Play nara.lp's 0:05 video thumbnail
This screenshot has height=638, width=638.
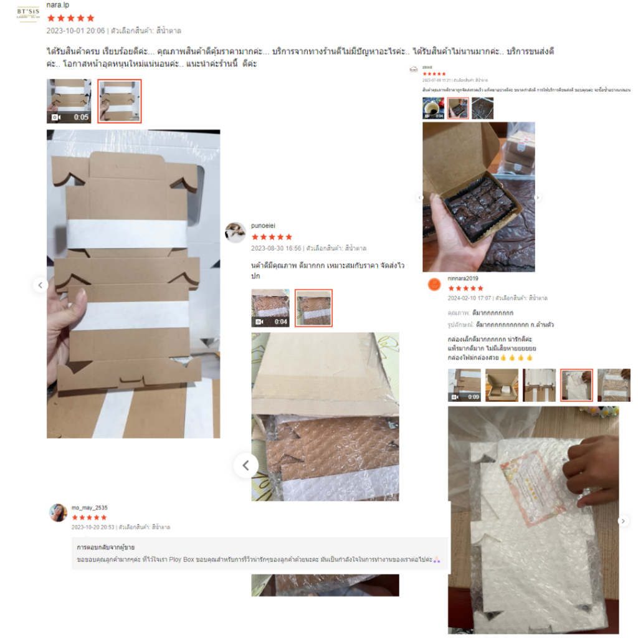(69, 101)
